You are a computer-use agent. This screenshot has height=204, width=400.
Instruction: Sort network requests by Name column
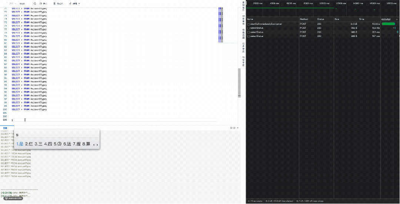[273, 19]
